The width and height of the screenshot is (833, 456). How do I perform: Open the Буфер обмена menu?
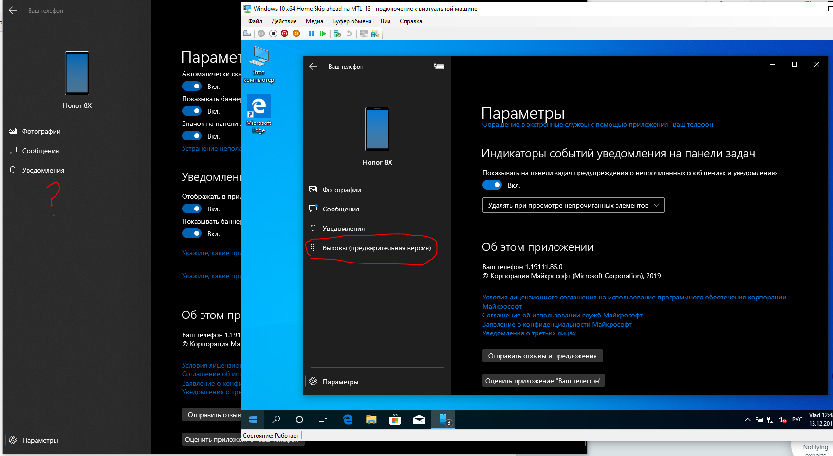(352, 21)
